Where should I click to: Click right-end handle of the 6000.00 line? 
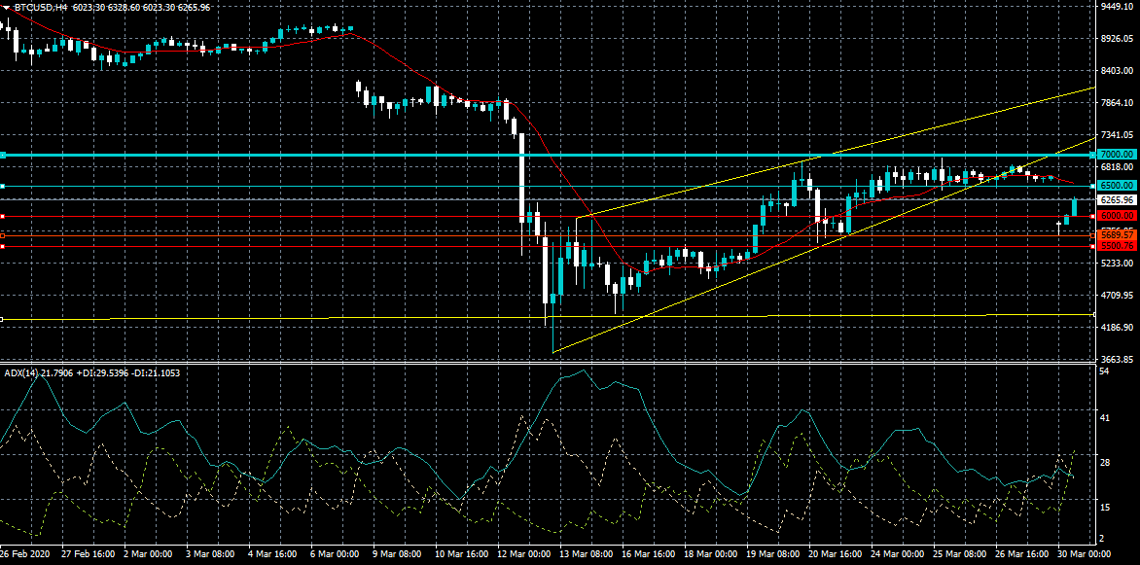1093,216
